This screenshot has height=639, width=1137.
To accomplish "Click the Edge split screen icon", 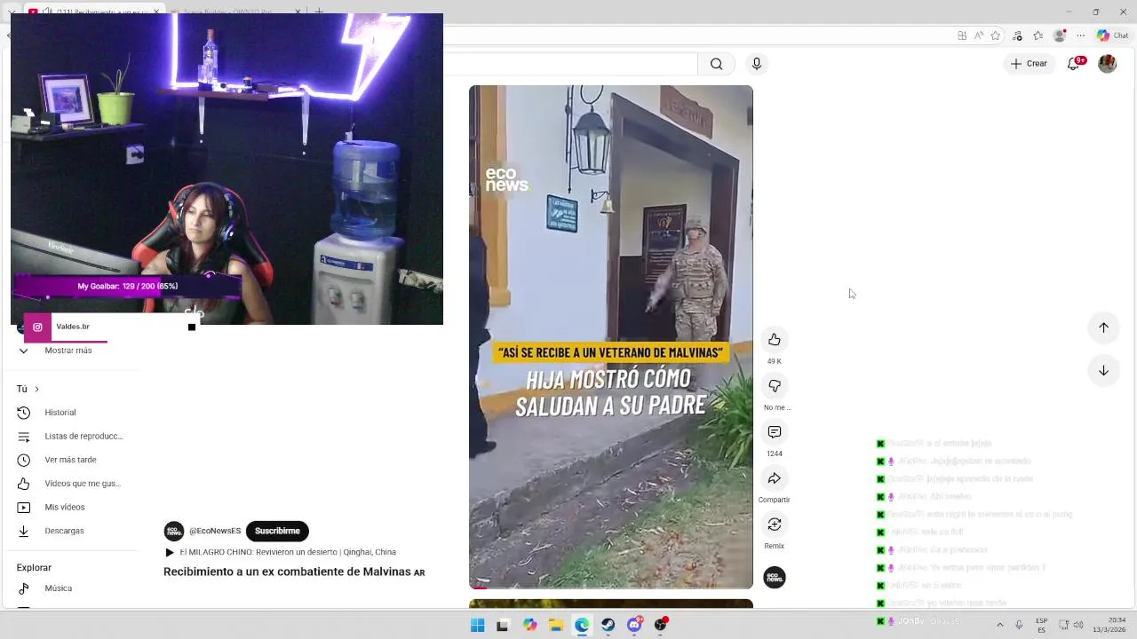I will point(962,36).
